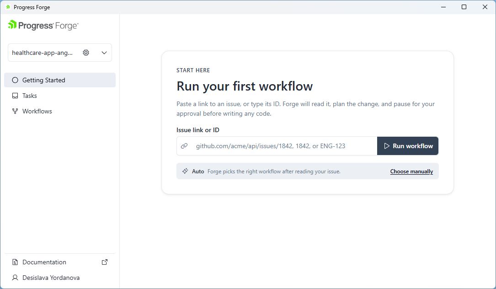Screen dimensions: 496x289
Task: Close the Progress Forge window
Action: pyautogui.click(x=485, y=7)
